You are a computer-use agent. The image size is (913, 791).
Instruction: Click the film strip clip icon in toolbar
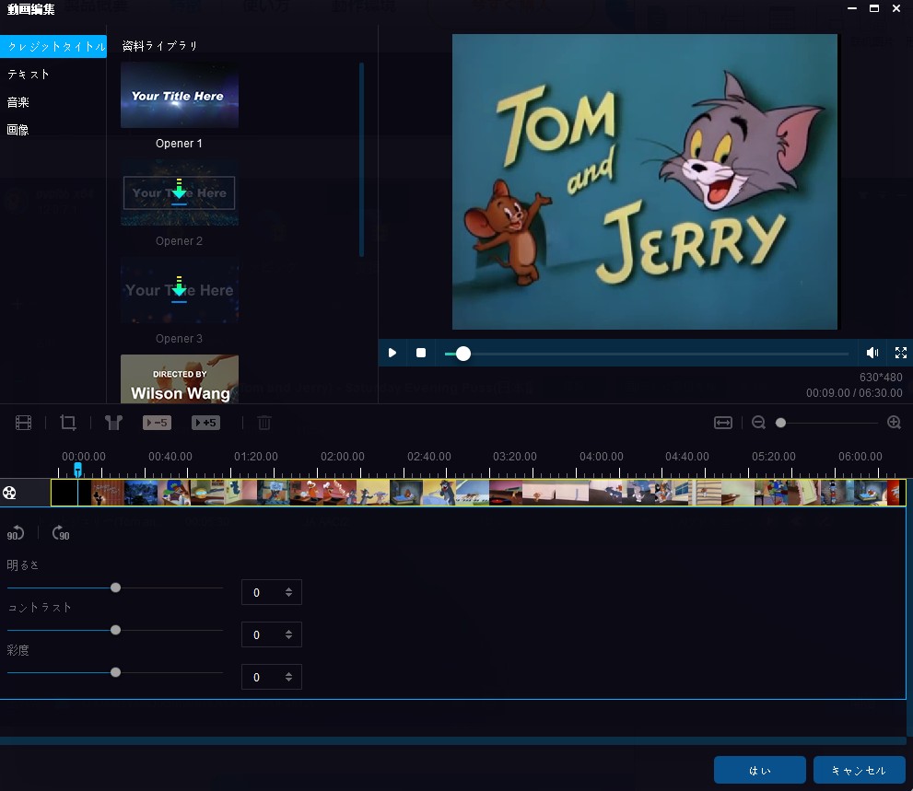coord(23,423)
